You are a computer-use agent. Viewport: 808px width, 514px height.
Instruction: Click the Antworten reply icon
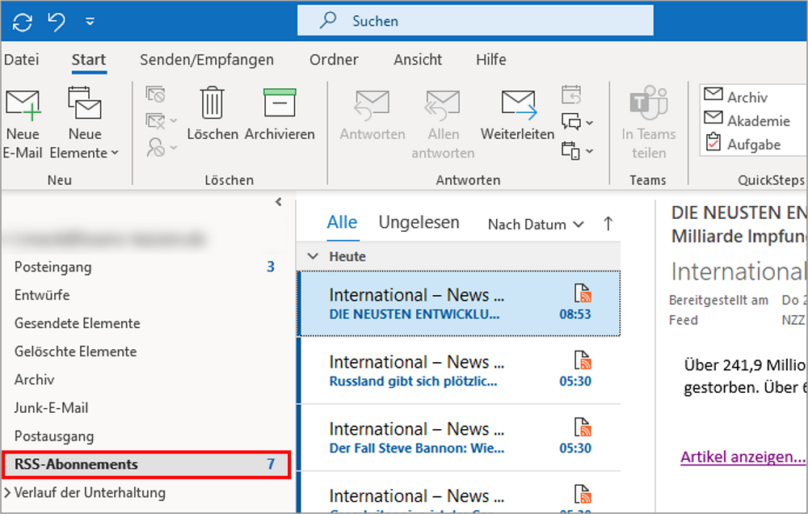[372, 104]
